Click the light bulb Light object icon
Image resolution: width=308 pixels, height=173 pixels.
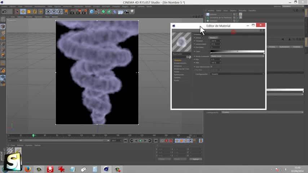click(x=132, y=12)
